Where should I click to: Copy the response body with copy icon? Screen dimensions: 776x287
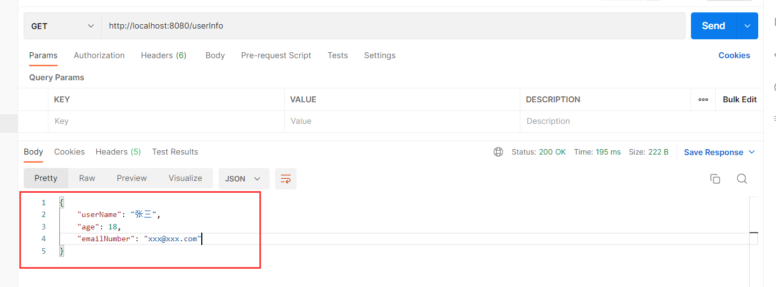[x=715, y=179]
